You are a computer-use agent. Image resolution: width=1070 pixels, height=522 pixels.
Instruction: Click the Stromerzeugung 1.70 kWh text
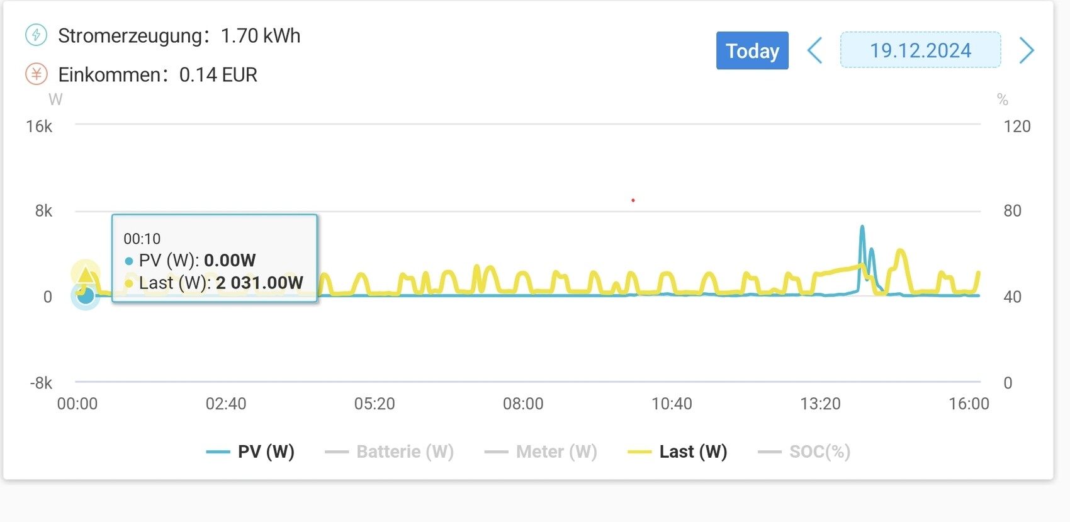click(x=179, y=36)
